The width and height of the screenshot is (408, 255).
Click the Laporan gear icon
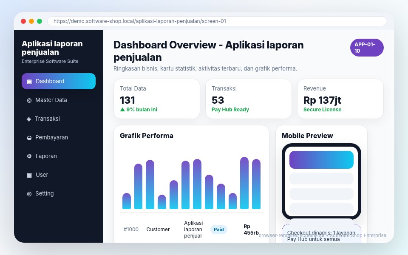pos(29,156)
